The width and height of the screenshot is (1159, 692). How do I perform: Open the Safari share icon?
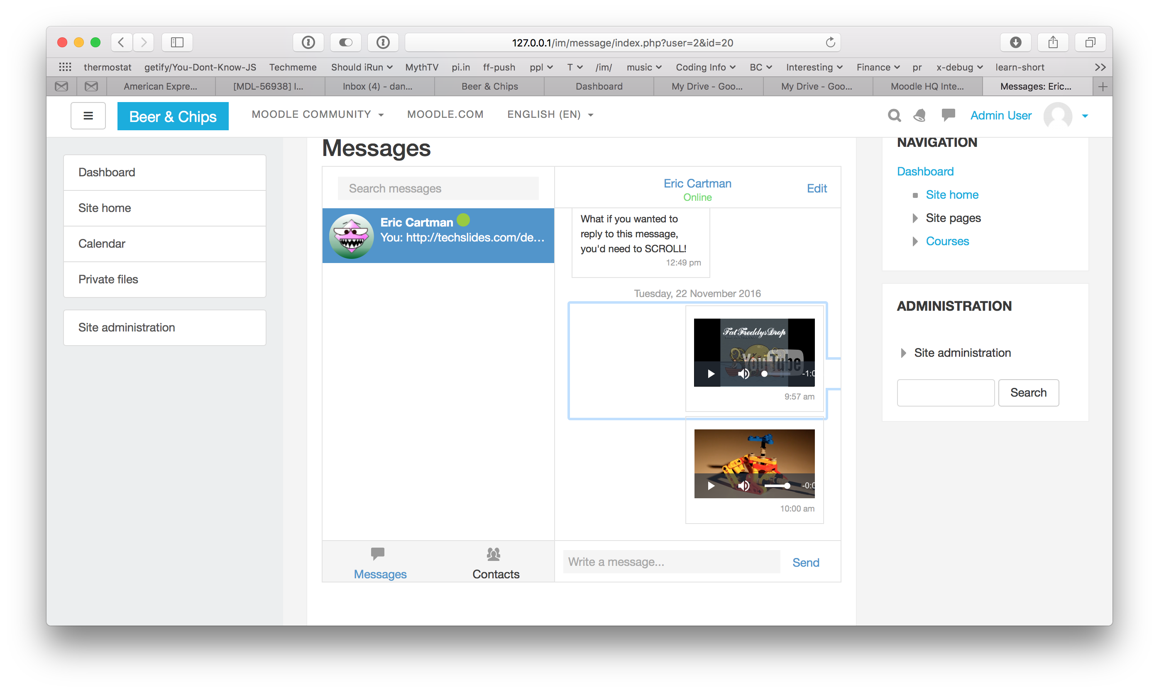[x=1053, y=42]
